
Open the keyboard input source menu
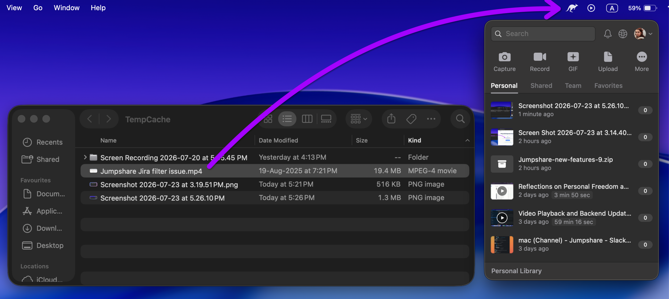612,8
